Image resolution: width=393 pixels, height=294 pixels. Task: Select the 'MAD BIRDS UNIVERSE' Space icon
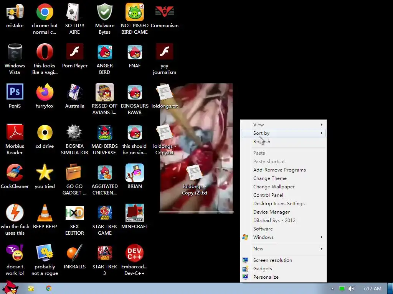pyautogui.click(x=104, y=132)
